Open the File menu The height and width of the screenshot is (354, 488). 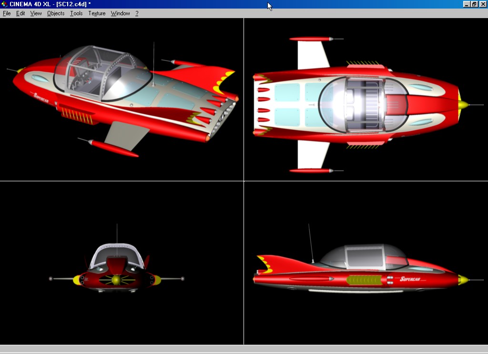point(7,13)
